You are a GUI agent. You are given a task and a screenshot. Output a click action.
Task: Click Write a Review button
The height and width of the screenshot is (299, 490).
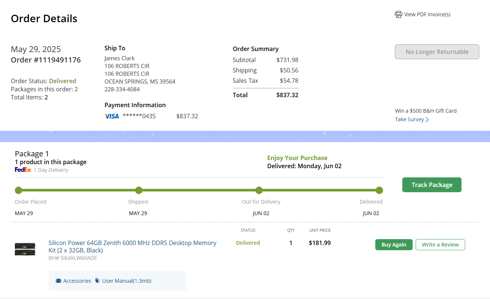click(x=440, y=245)
